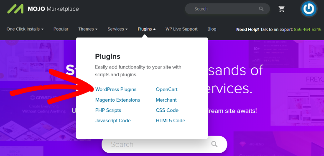Open the OpenCart link

pos(166,90)
